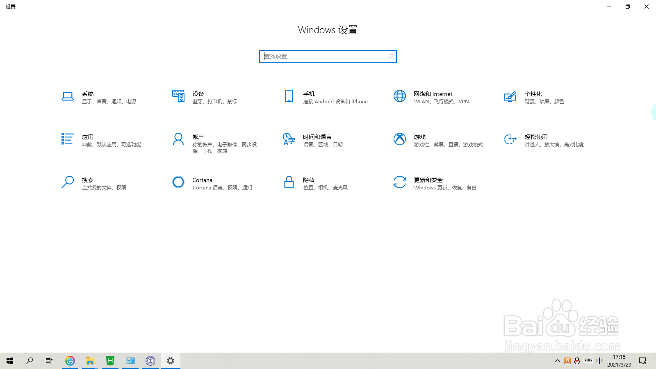656x369 pixels.
Task: Select the 应用 settings title
Action: pyautogui.click(x=88, y=137)
